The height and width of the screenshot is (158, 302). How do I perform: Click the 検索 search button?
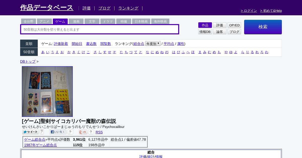[263, 27]
